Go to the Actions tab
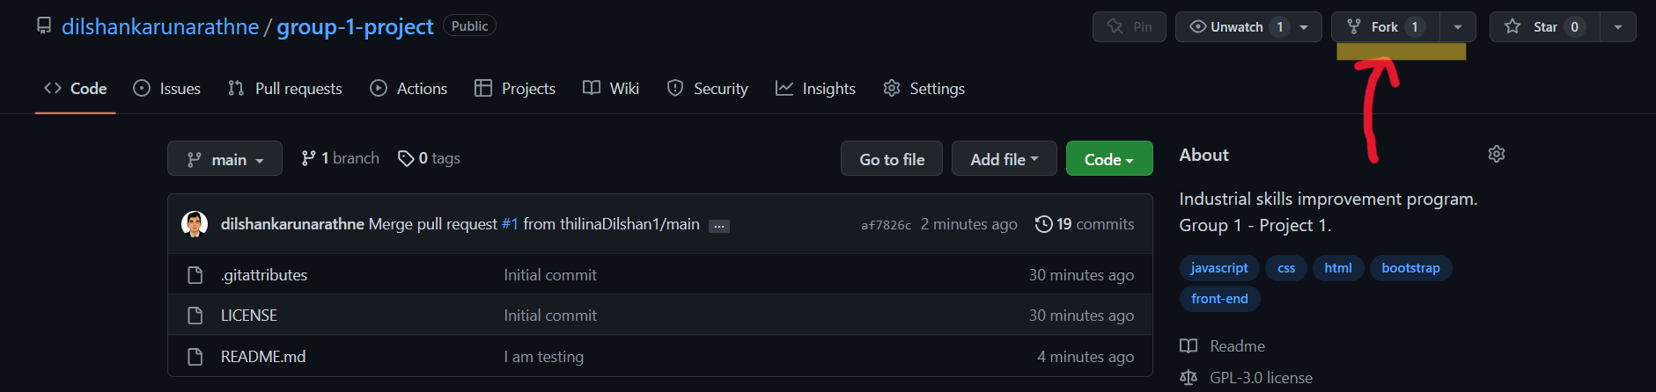Image resolution: width=1656 pixels, height=392 pixels. point(408,88)
